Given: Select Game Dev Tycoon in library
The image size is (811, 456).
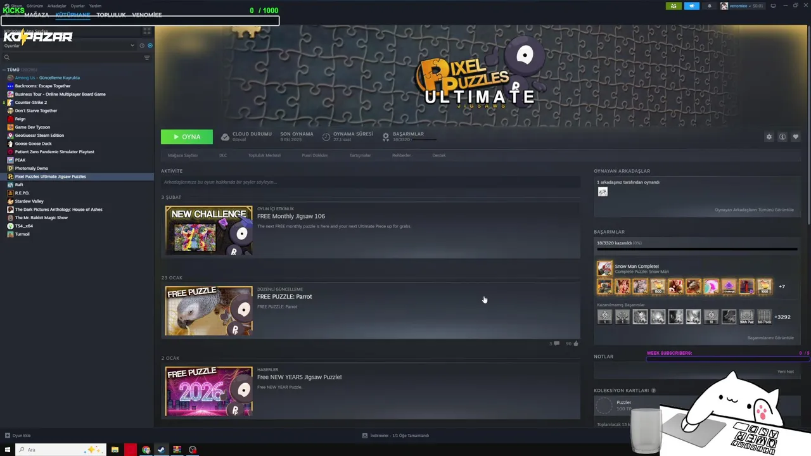Looking at the screenshot, I should tap(32, 127).
